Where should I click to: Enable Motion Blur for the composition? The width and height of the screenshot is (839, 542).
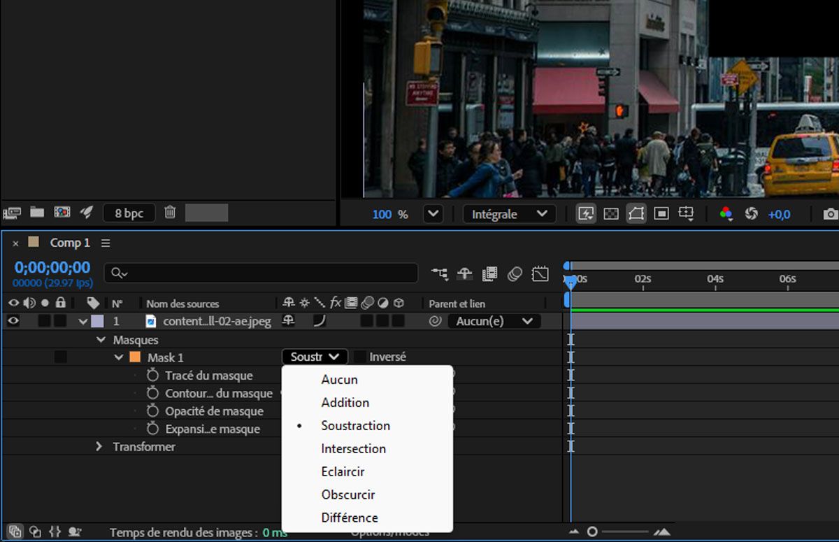(x=515, y=273)
